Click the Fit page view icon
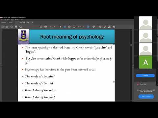The height and width of the screenshot is (118, 158). click(88, 27)
